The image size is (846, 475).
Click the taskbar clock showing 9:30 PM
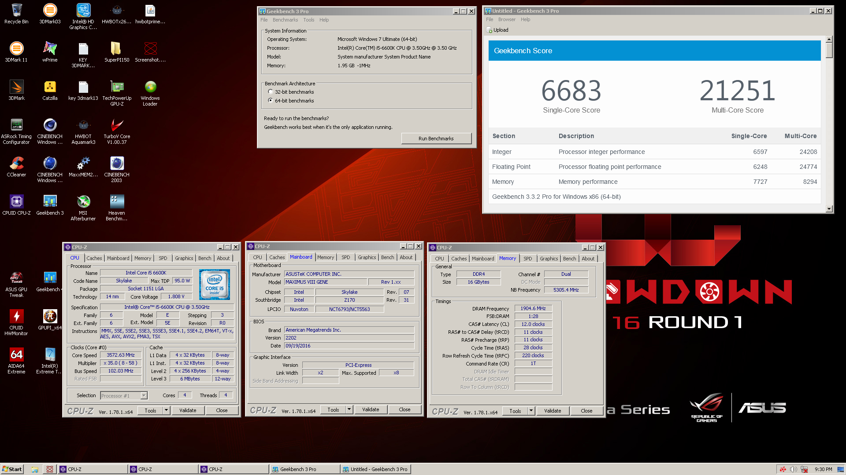[823, 469]
